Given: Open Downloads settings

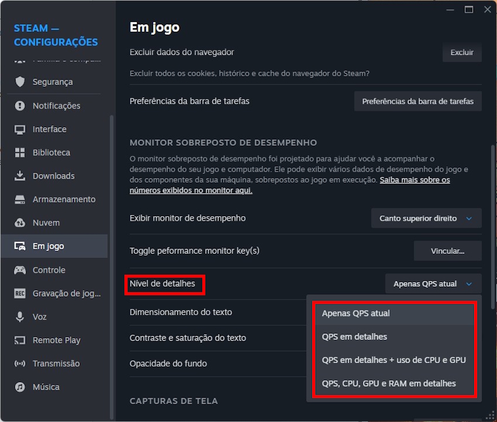Looking at the screenshot, I should pos(55,176).
